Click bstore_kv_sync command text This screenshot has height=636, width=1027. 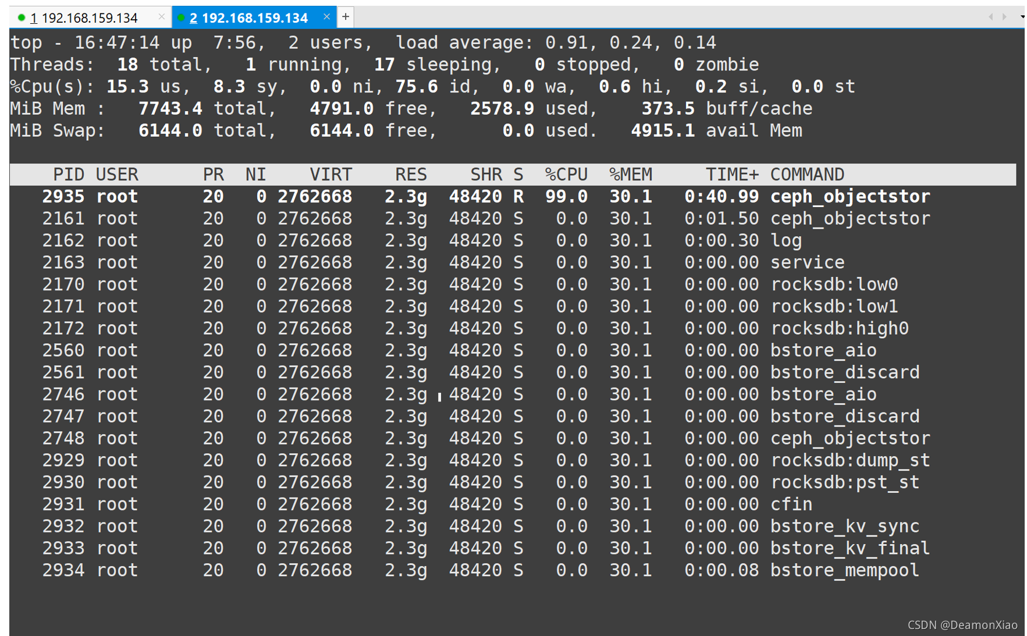pos(845,527)
